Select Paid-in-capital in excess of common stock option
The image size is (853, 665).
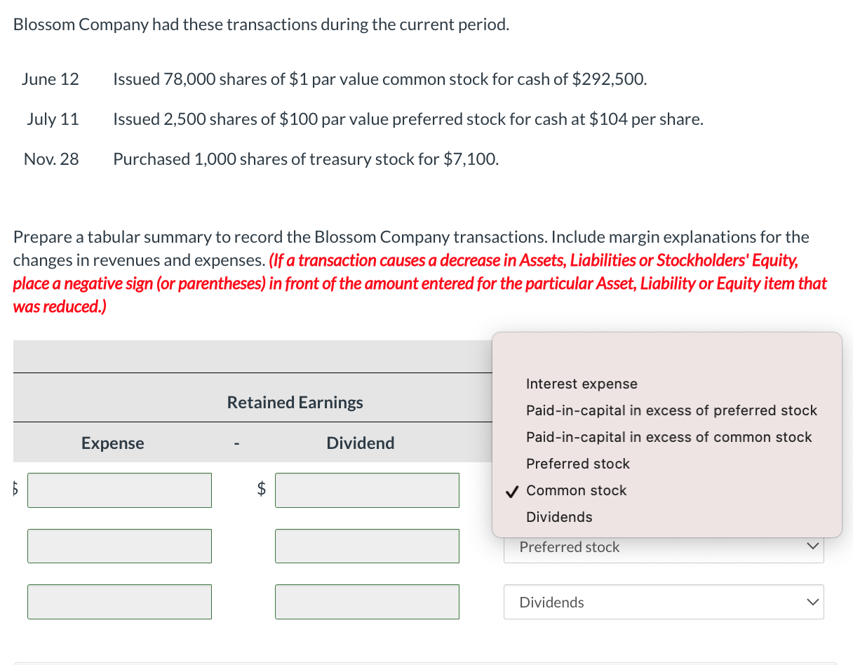click(667, 437)
